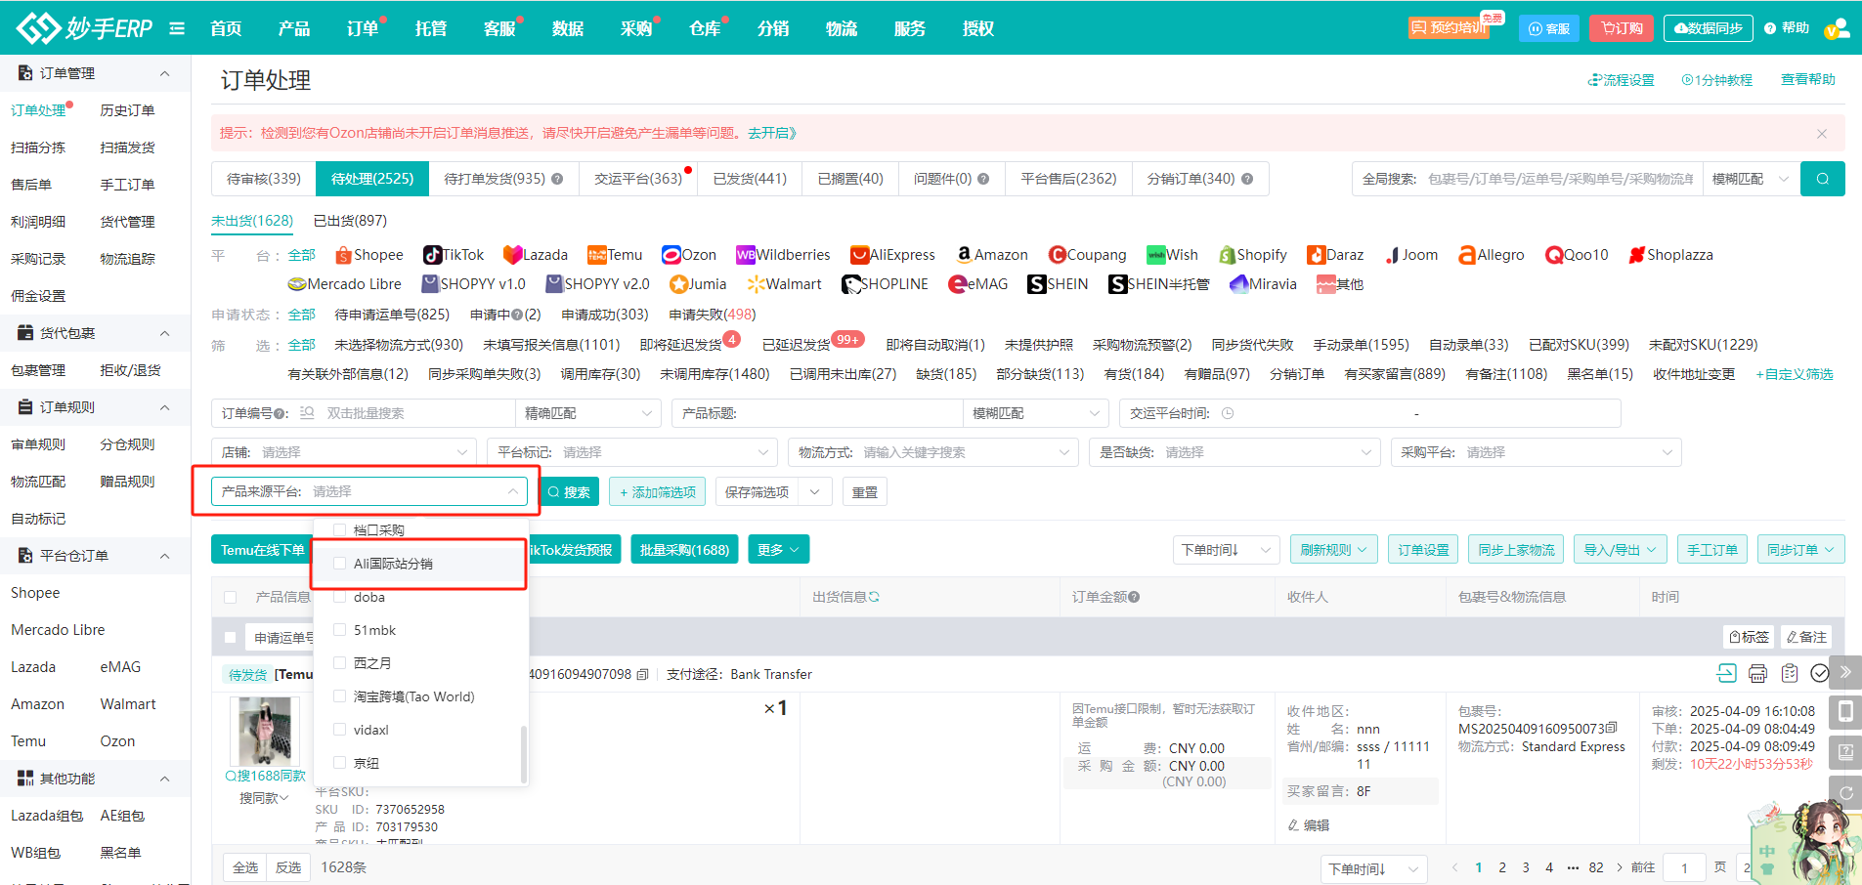Image resolution: width=1862 pixels, height=885 pixels.
Task: Filter orders by Miravia platform
Action: pos(1263,284)
